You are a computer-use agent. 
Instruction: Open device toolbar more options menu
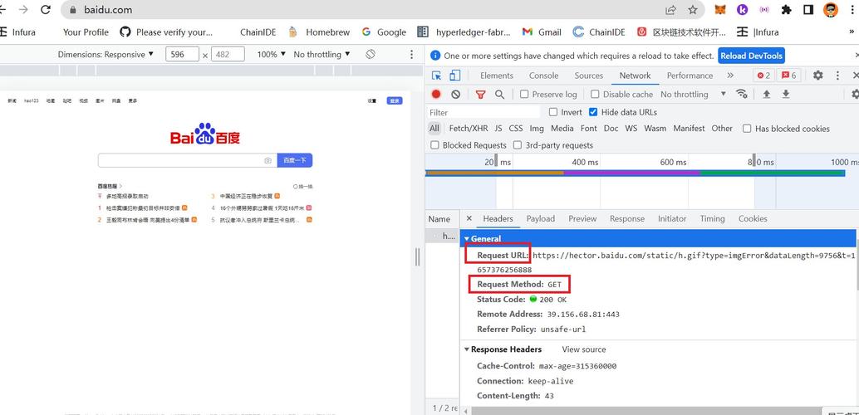(412, 54)
